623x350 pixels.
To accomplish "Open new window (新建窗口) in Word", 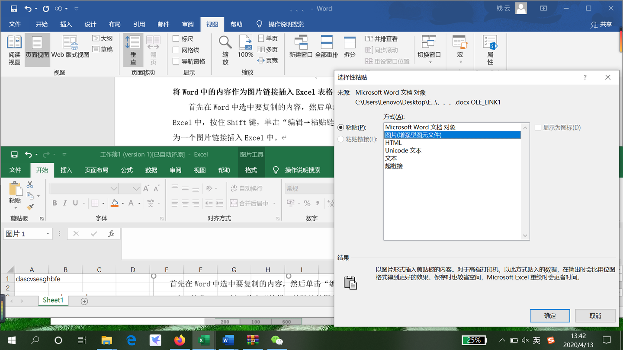I will [x=301, y=47].
